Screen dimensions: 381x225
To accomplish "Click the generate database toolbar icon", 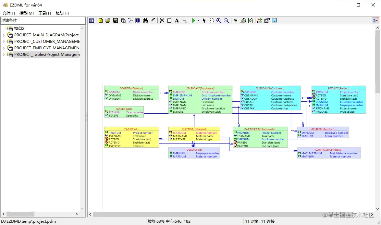I will tap(243, 21).
